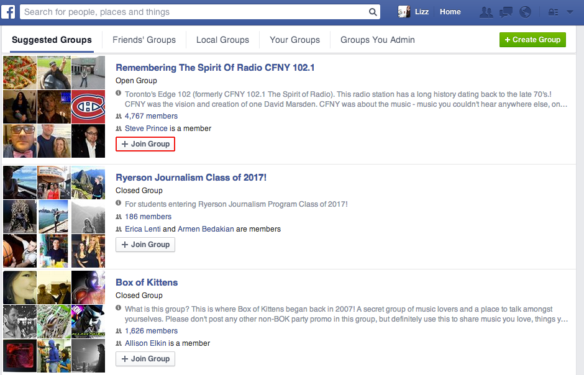View 186 members link

148,217
